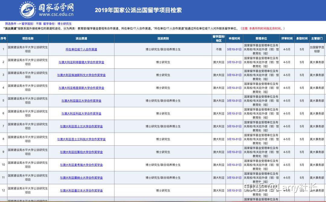Click row 10's 博士研究生/联合培养博士生 category cell
The height and width of the screenshot is (202, 326).
(163, 165)
